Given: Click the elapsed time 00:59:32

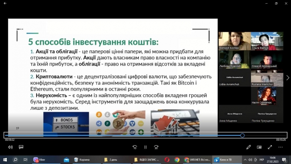Looking at the screenshot, I should pyautogui.click(x=10, y=140).
